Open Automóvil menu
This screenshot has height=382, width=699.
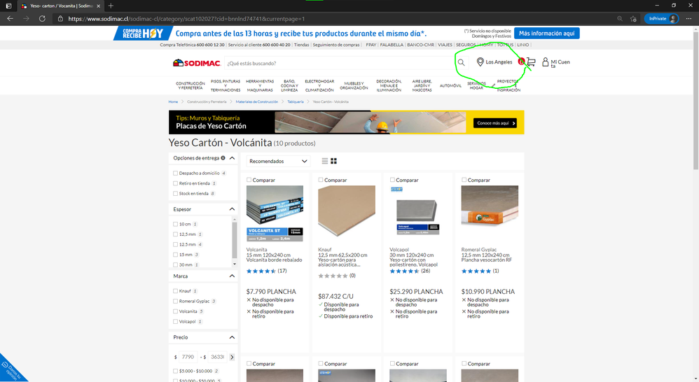pyautogui.click(x=450, y=85)
